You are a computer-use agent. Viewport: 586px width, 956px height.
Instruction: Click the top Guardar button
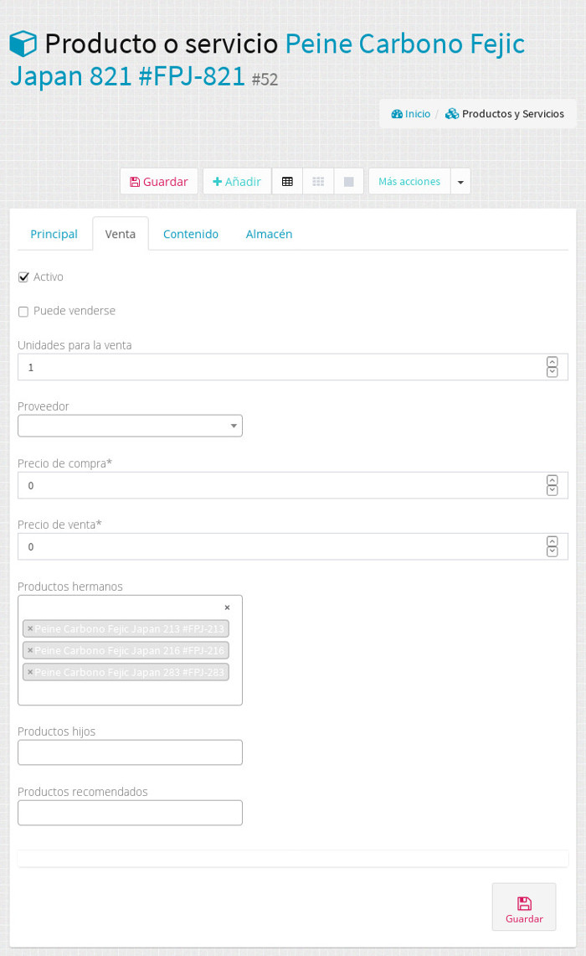point(159,182)
